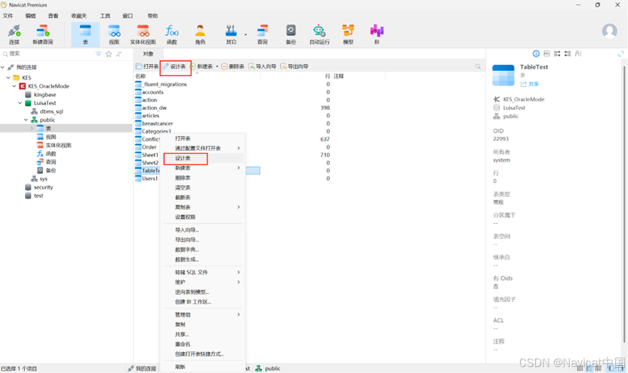Viewport: 628px width, 373px height.
Task: Click the expand icon at right panel corner
Action: click(621, 53)
